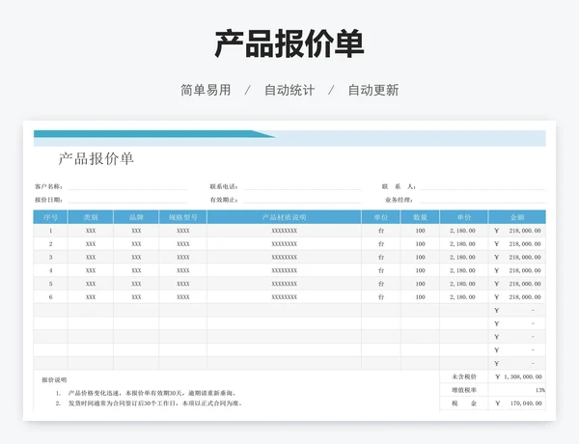The width and height of the screenshot is (579, 444).
Task: Click the 2,180.00 unit price in row 1
Action: pos(462,231)
